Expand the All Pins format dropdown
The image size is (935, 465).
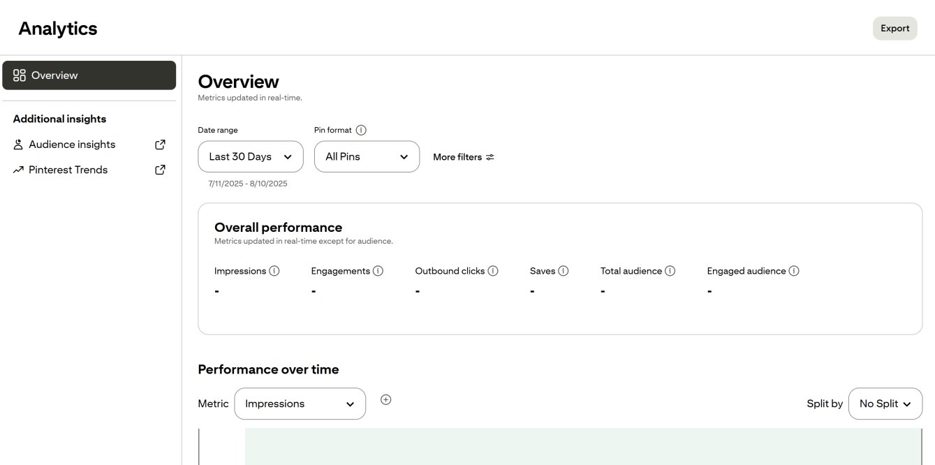tap(367, 156)
